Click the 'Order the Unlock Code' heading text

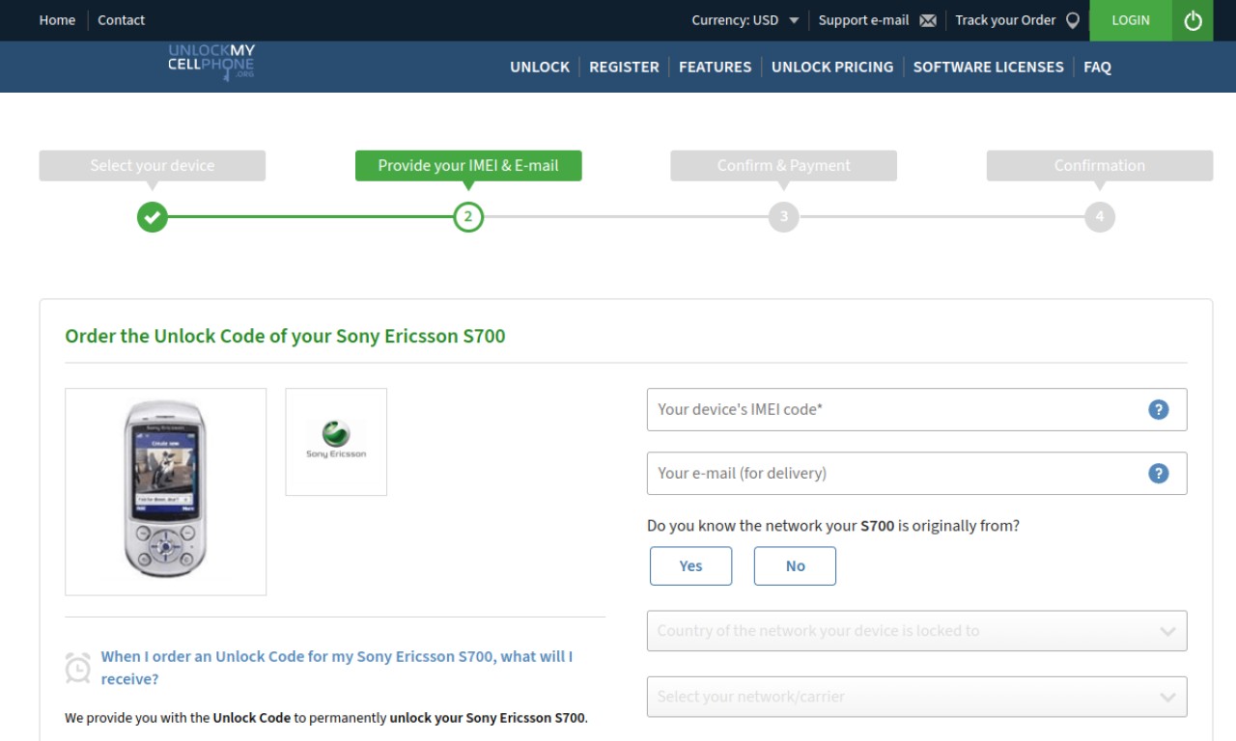pos(285,337)
